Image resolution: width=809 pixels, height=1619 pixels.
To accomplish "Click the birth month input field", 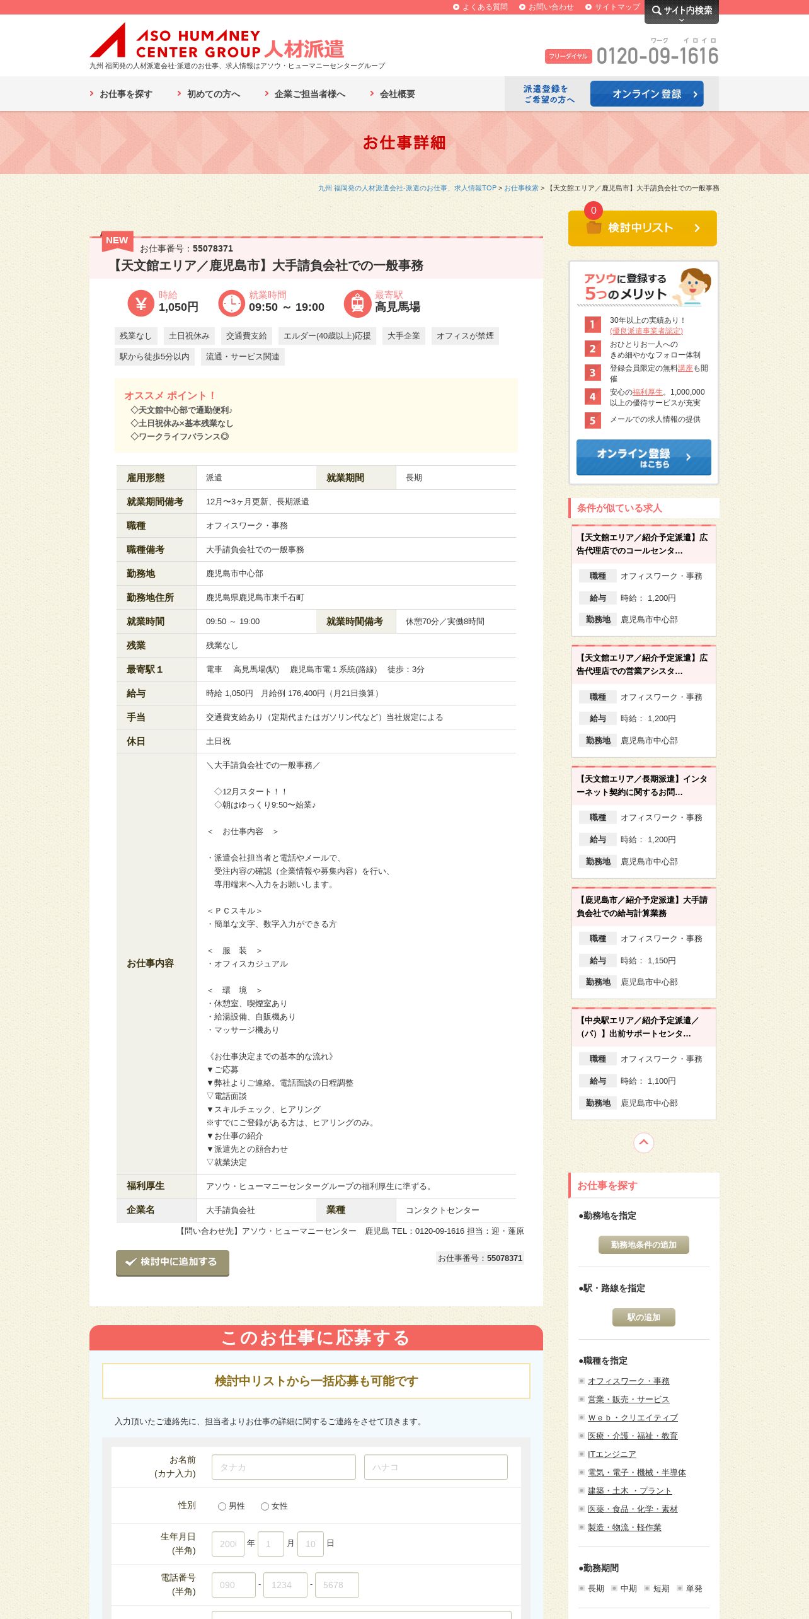I will pos(271,1544).
